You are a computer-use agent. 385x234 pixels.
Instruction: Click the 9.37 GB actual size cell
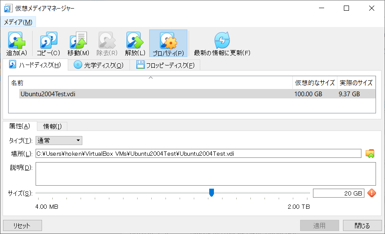coord(349,94)
